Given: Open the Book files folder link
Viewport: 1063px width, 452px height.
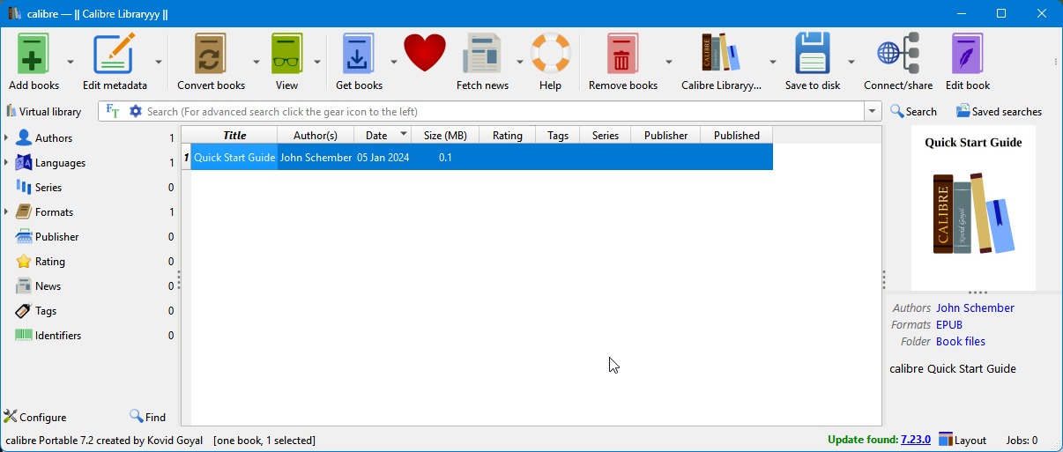Looking at the screenshot, I should 961,341.
